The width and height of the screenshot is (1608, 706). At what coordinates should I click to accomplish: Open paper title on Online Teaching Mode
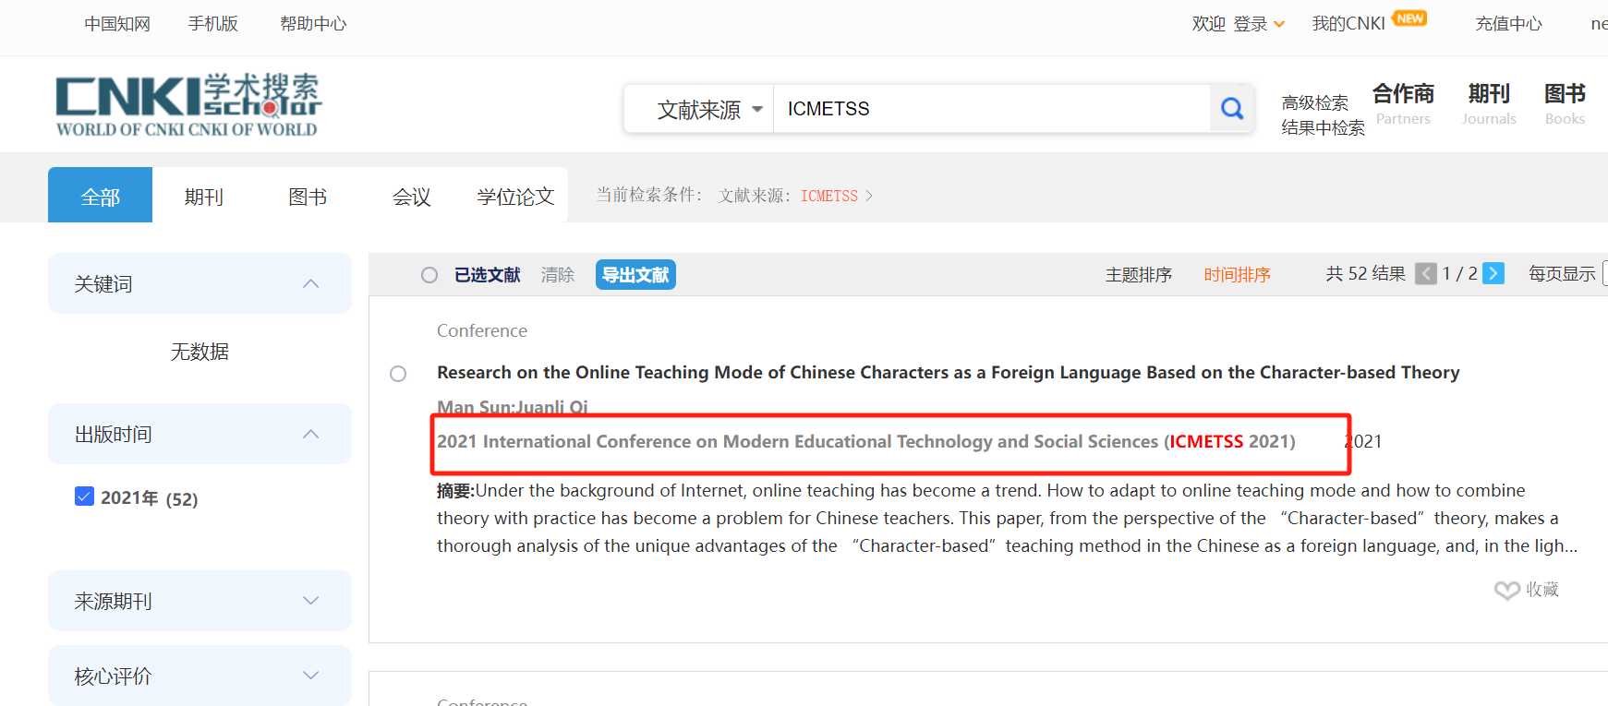(949, 373)
